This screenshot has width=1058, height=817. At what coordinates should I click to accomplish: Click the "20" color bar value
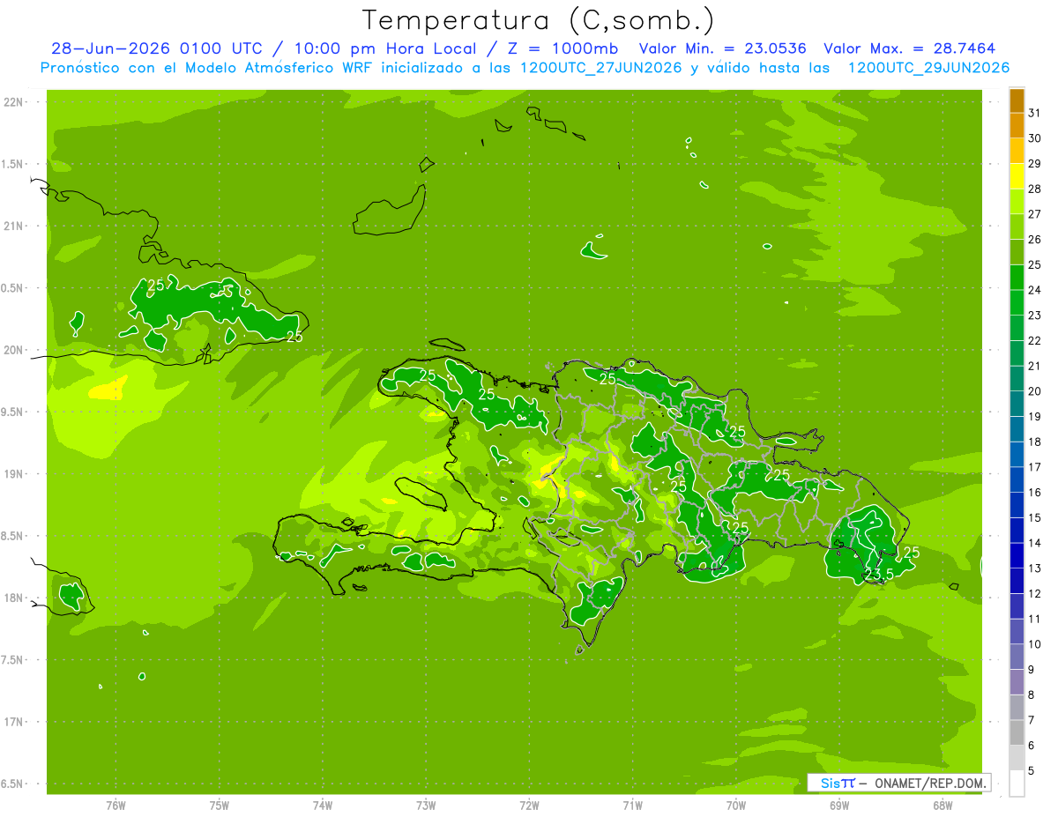tap(1034, 391)
